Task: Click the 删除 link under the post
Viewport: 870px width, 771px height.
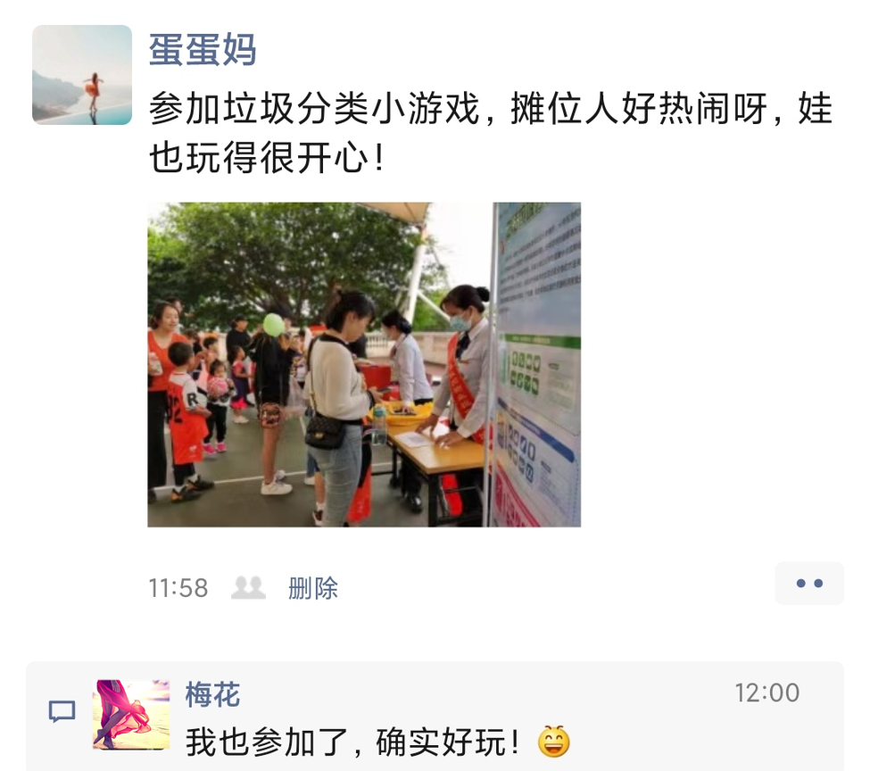Action: (313, 588)
